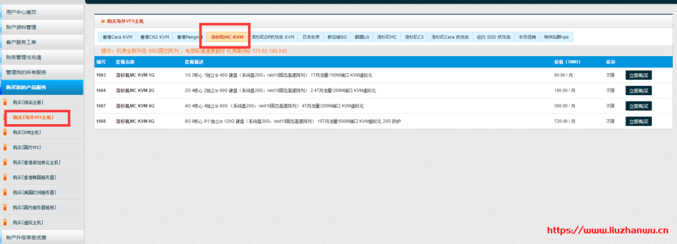
Task: Open the 购买[美国欧洲服务器] sidebar link
Action: coord(34,193)
